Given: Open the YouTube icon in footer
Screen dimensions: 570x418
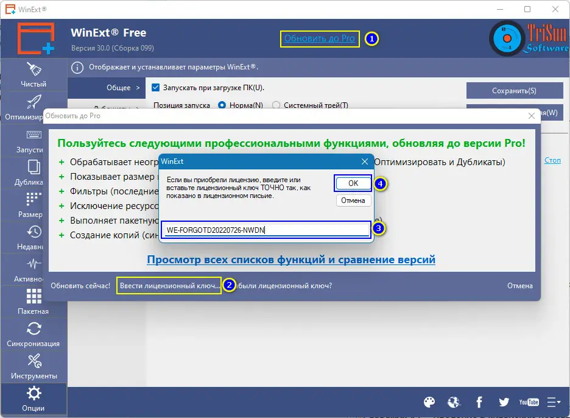Looking at the screenshot, I should point(529,402).
